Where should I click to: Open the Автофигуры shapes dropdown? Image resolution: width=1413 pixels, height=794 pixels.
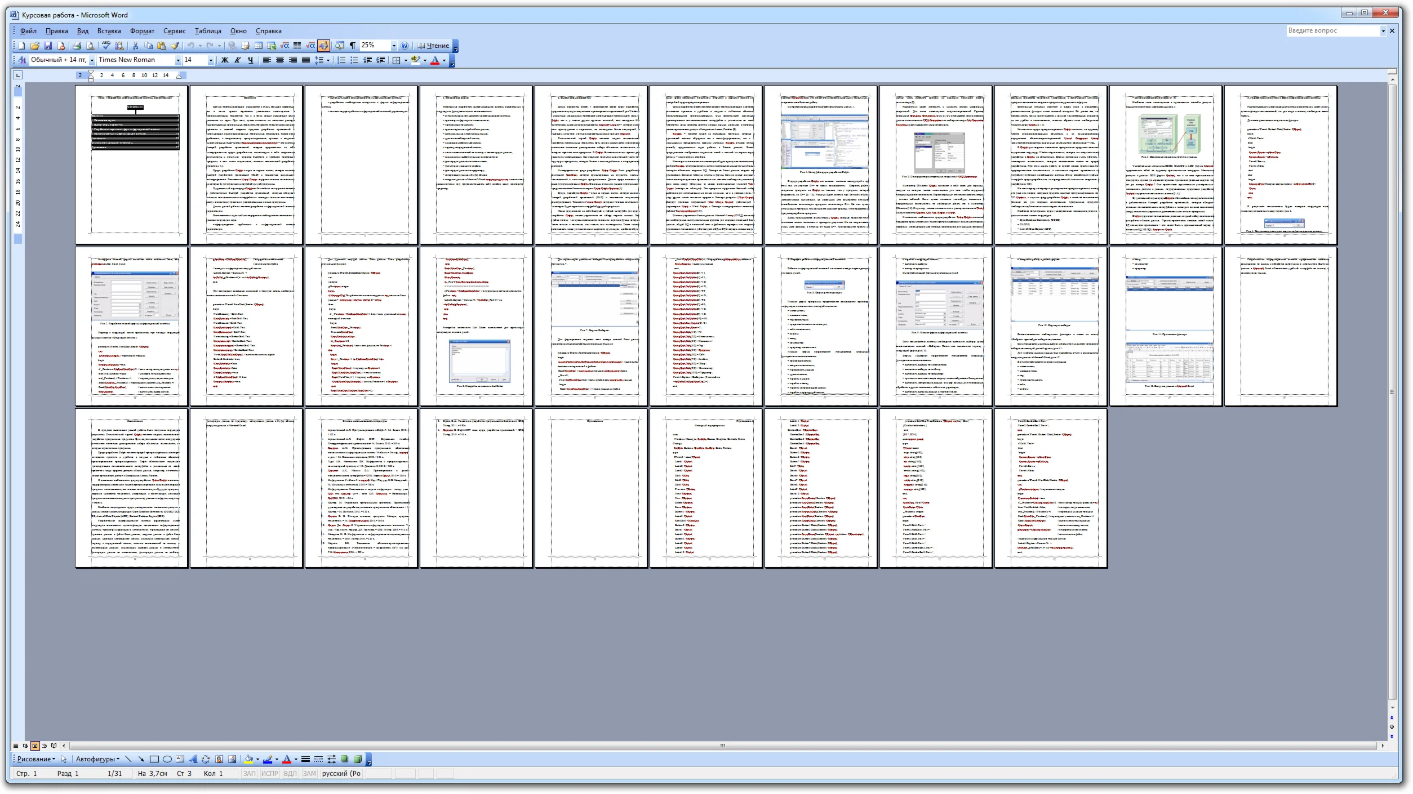tap(97, 759)
